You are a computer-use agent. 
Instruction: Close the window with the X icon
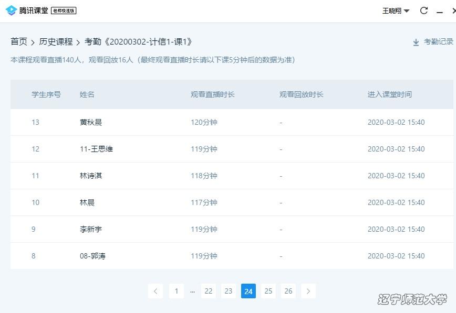(453, 10)
